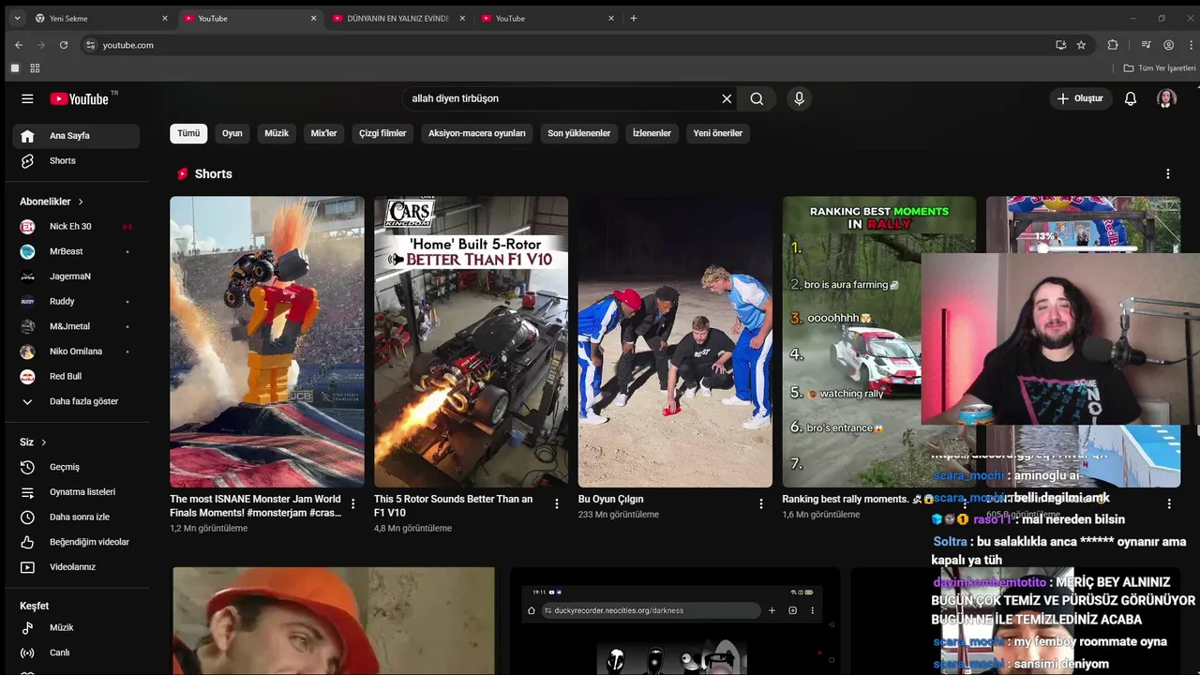Open the Niko Omilana channel avatar
This screenshot has height=675, width=1200.
[x=28, y=352]
